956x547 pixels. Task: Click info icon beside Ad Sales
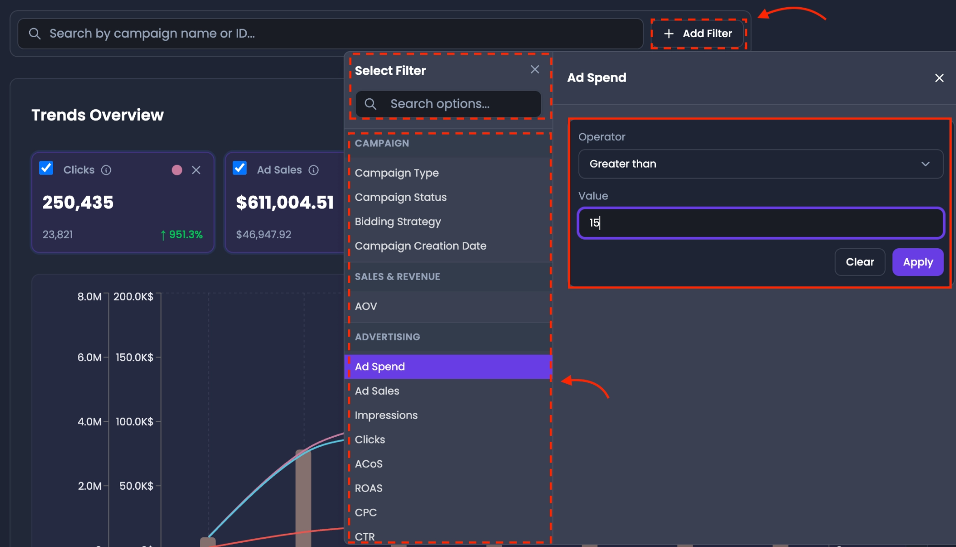pyautogui.click(x=314, y=170)
